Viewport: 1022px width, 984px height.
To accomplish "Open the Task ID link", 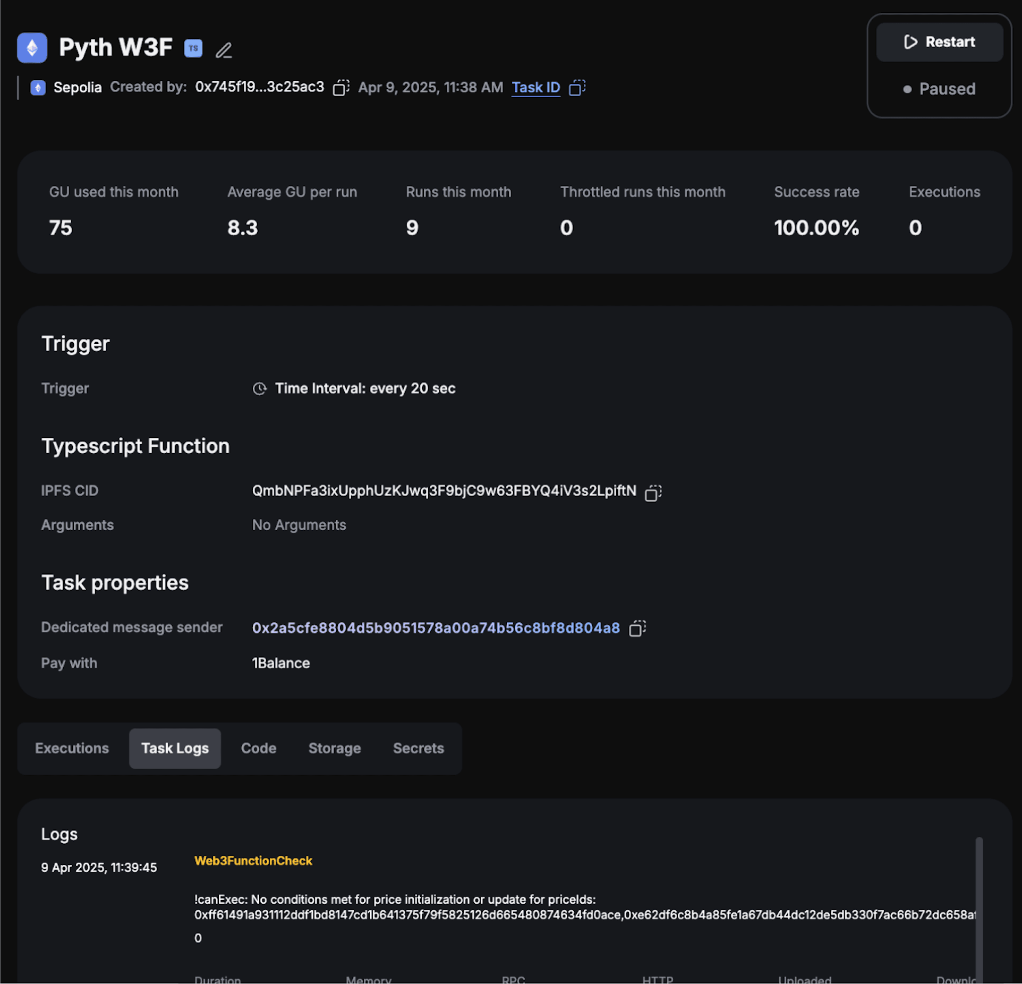I will pyautogui.click(x=535, y=88).
